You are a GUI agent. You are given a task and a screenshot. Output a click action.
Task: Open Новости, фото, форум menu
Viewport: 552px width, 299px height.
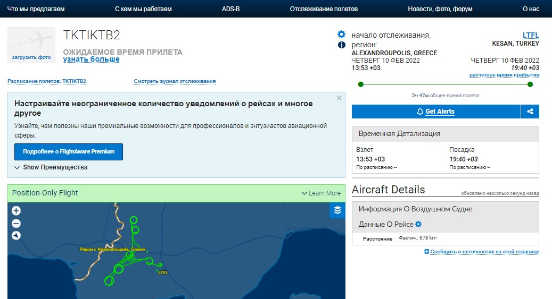440,9
